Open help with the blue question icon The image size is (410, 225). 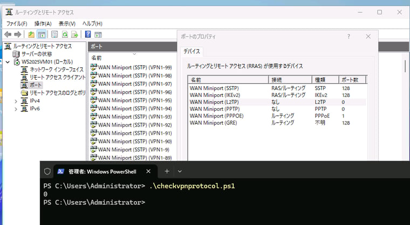click(88, 34)
